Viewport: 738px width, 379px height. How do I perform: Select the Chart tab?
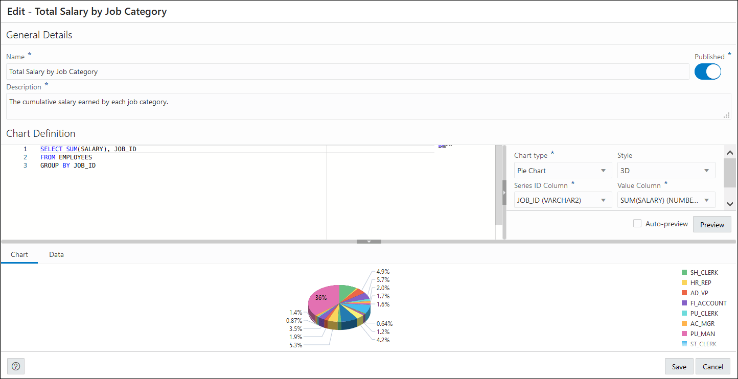tap(19, 254)
